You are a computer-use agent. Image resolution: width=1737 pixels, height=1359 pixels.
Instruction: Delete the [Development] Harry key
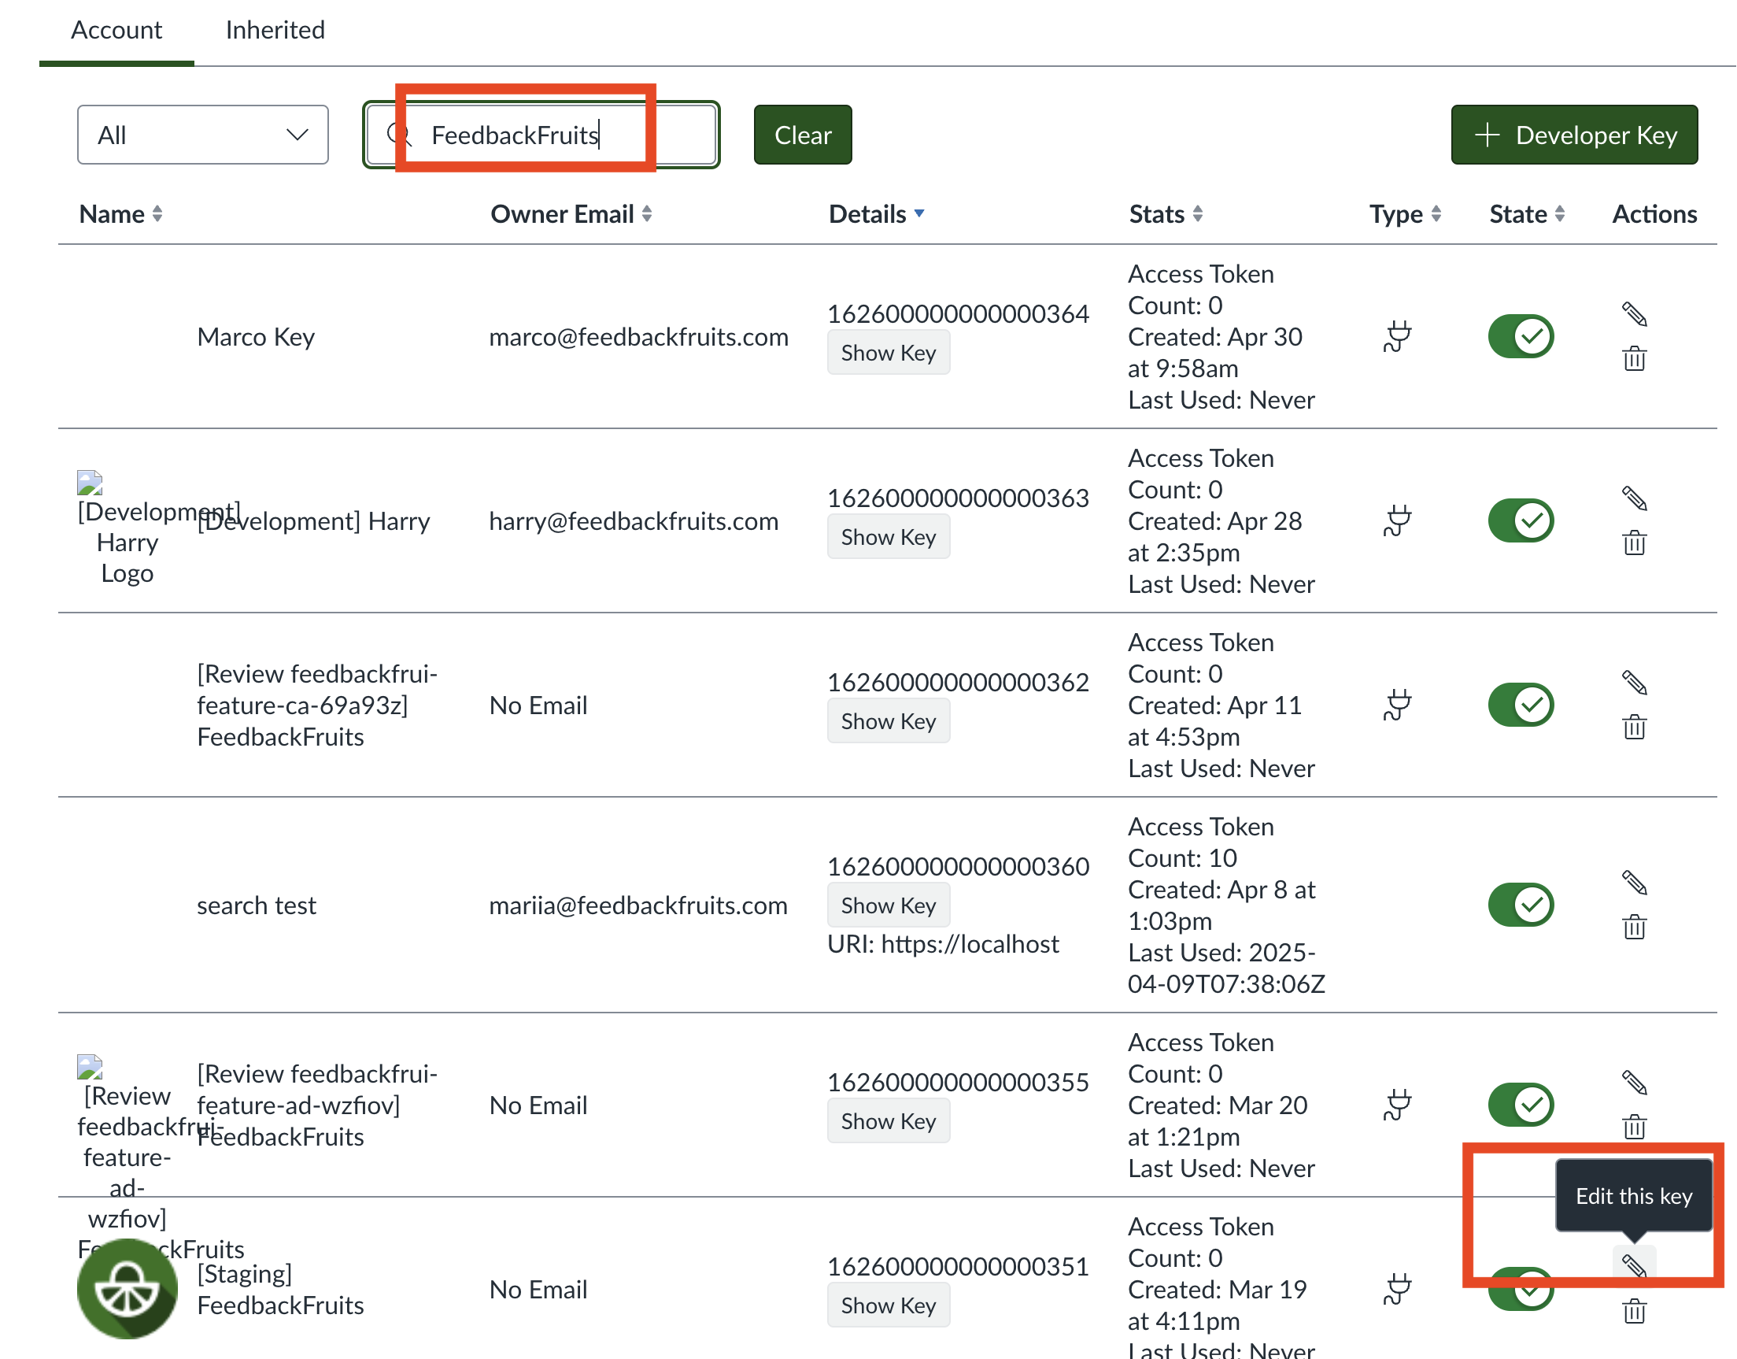coord(1634,543)
